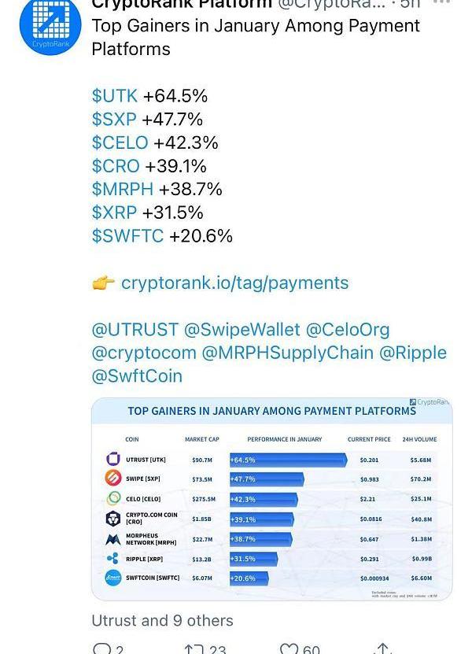Open the CryptoRank profile avatar

50,26
